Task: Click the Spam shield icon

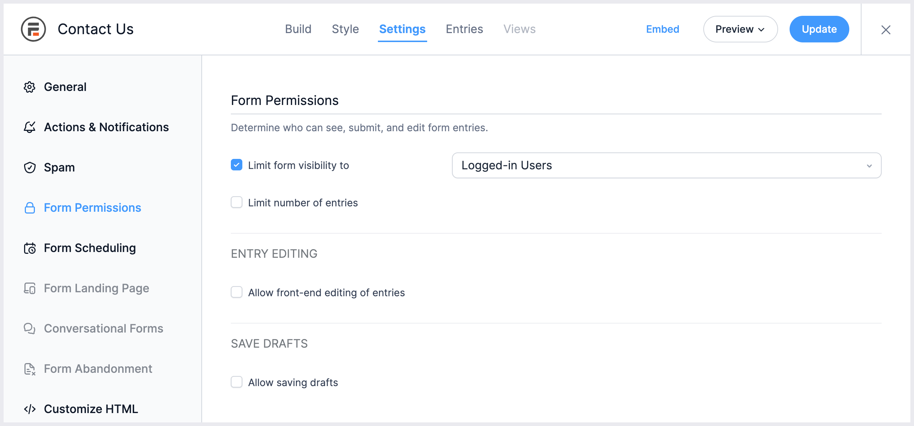Action: click(x=29, y=168)
